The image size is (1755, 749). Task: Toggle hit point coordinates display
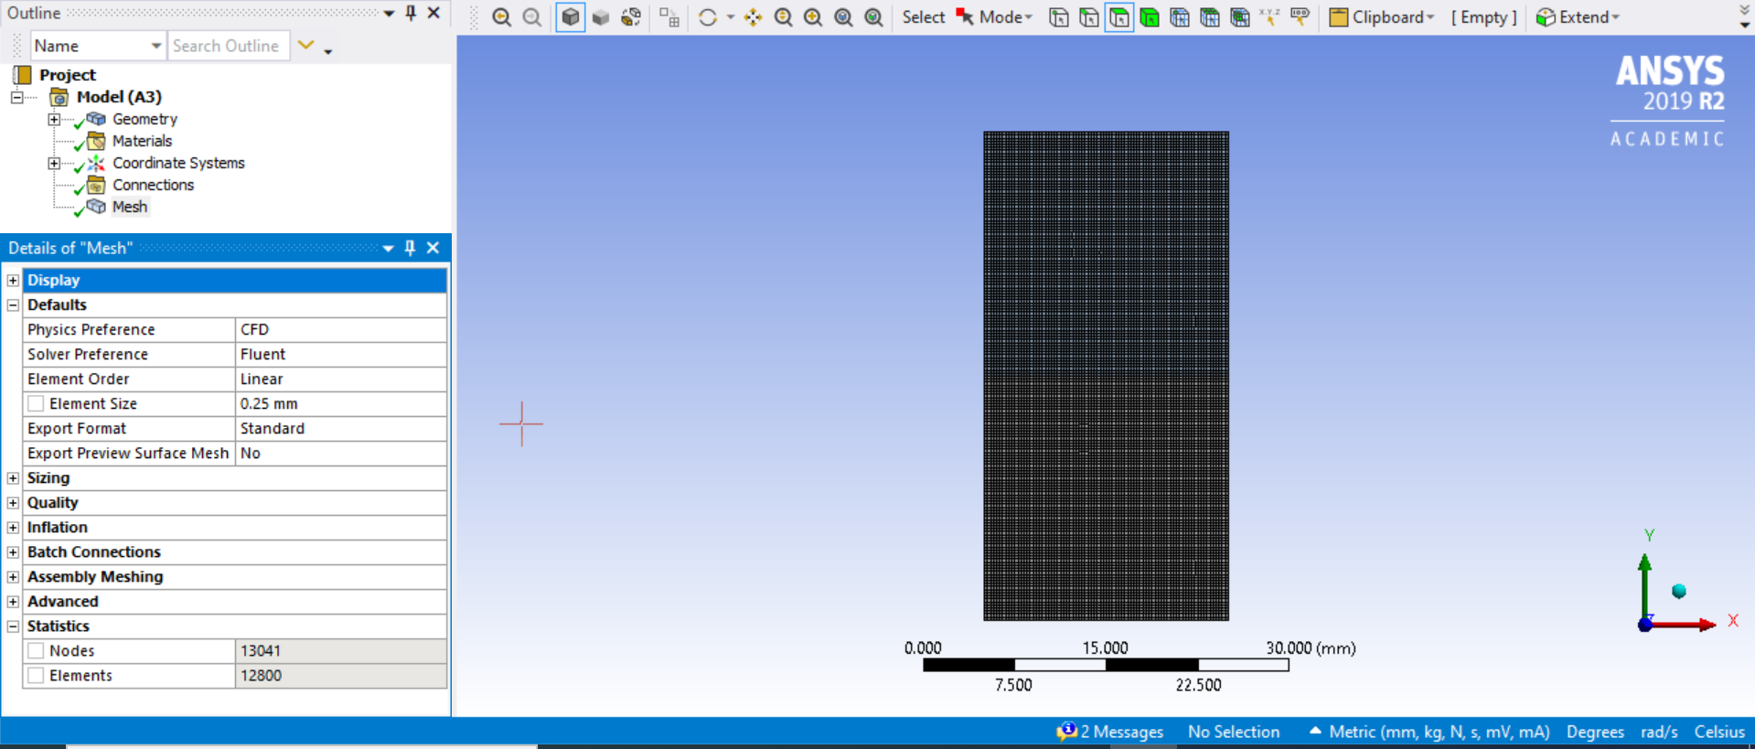[x=1269, y=17]
